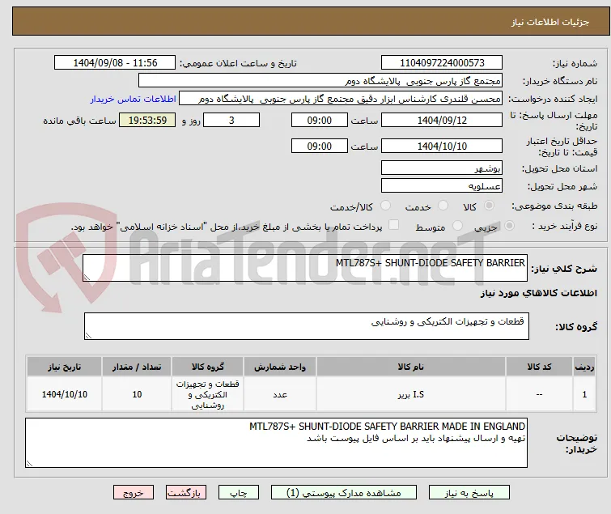The image size is (611, 514).
Task: Click the خروج exit button
Action: point(134,493)
